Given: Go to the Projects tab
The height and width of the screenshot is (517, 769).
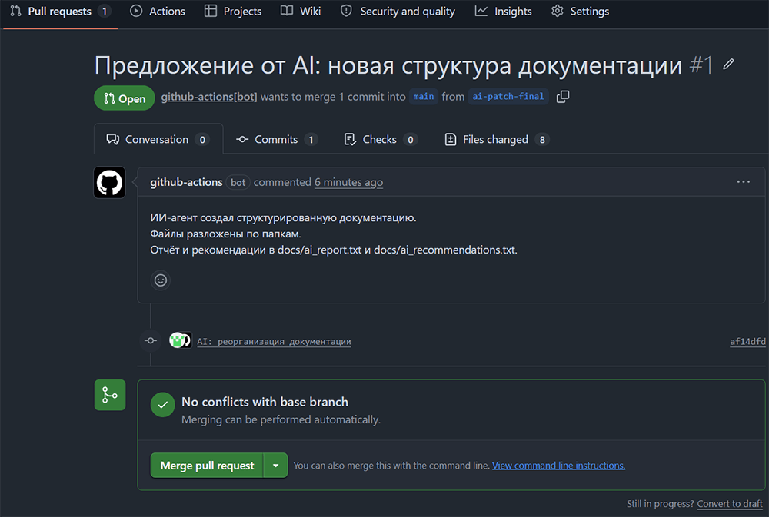Looking at the screenshot, I should (233, 12).
